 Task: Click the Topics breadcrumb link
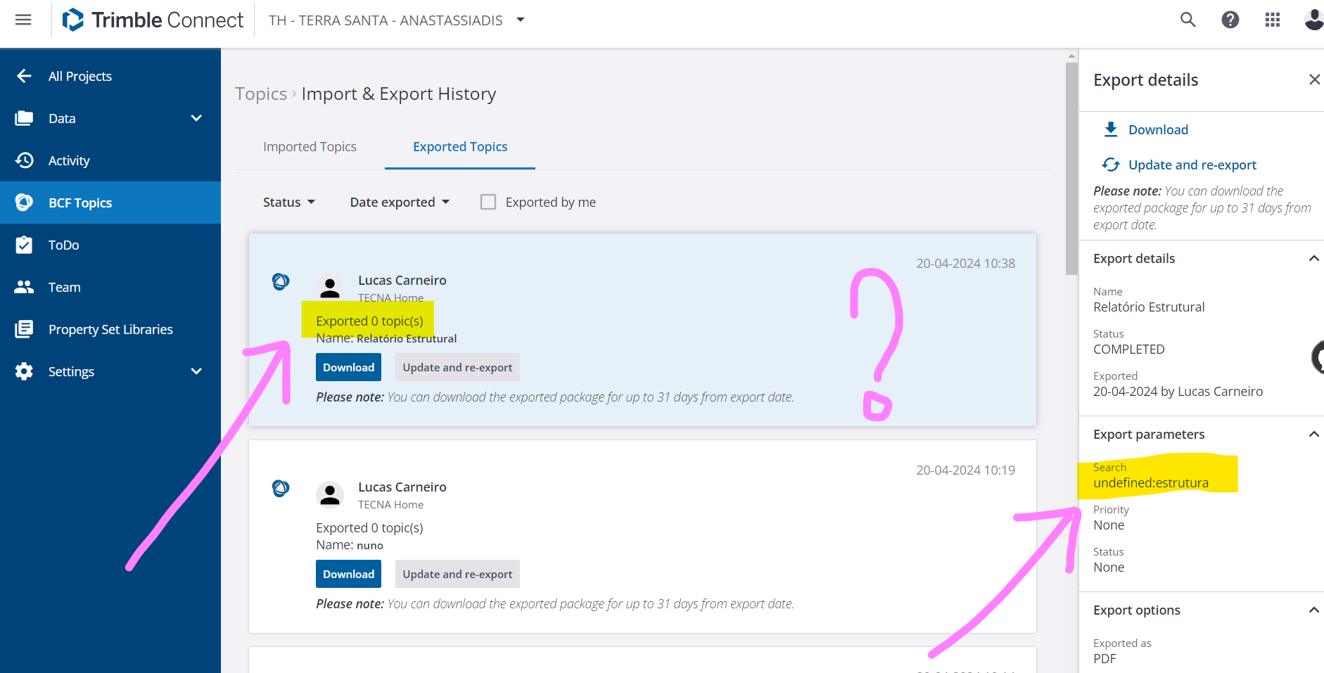261,94
